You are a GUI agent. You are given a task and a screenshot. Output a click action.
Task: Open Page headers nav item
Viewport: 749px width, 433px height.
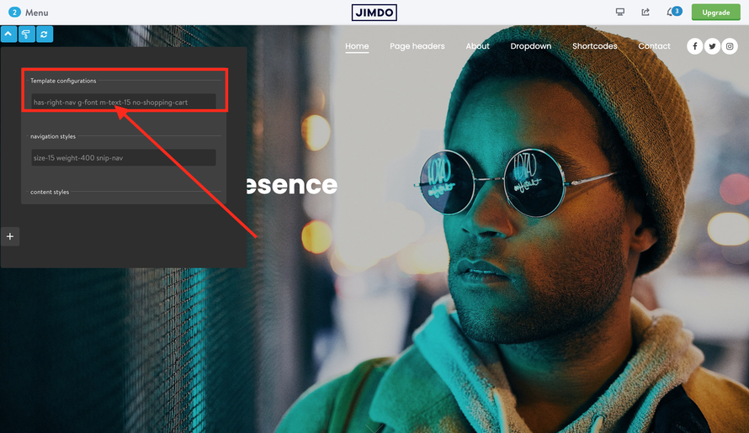pyautogui.click(x=417, y=46)
